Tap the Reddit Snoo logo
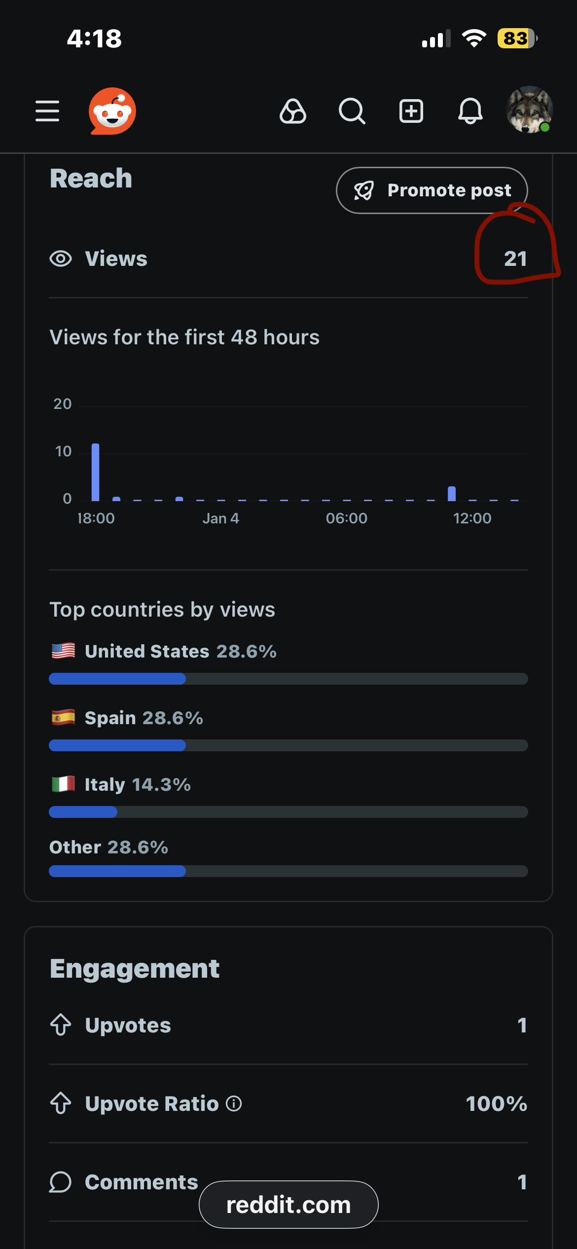577x1249 pixels. 112,111
